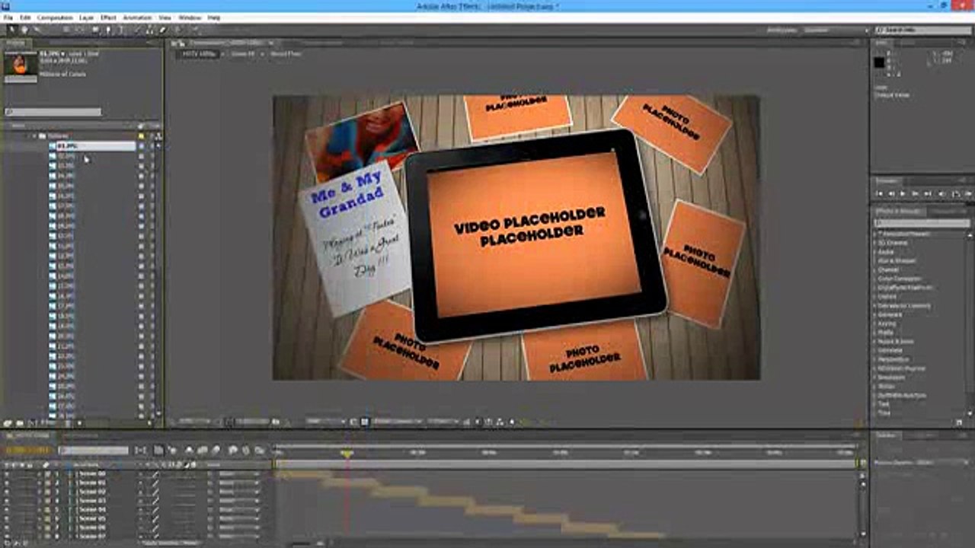Collapse the project folder above 01.JPG
Viewport: 975px width, 548px height.
(34, 136)
